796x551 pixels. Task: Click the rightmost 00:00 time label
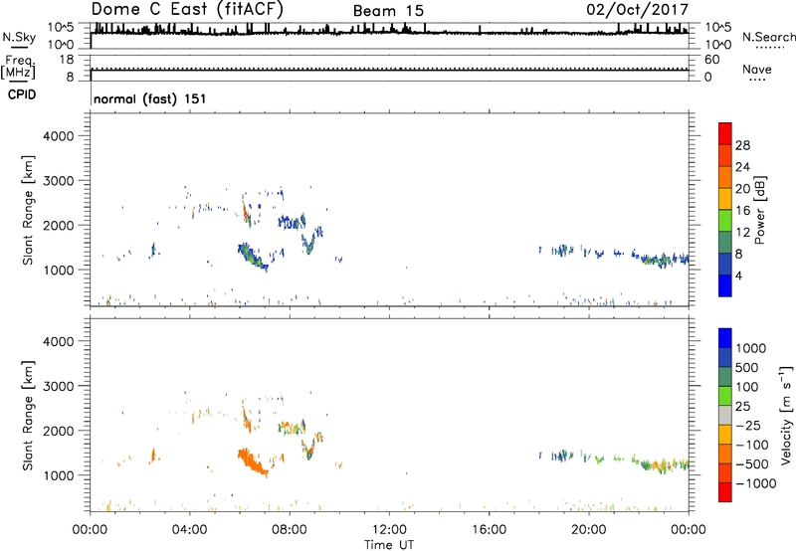689,530
